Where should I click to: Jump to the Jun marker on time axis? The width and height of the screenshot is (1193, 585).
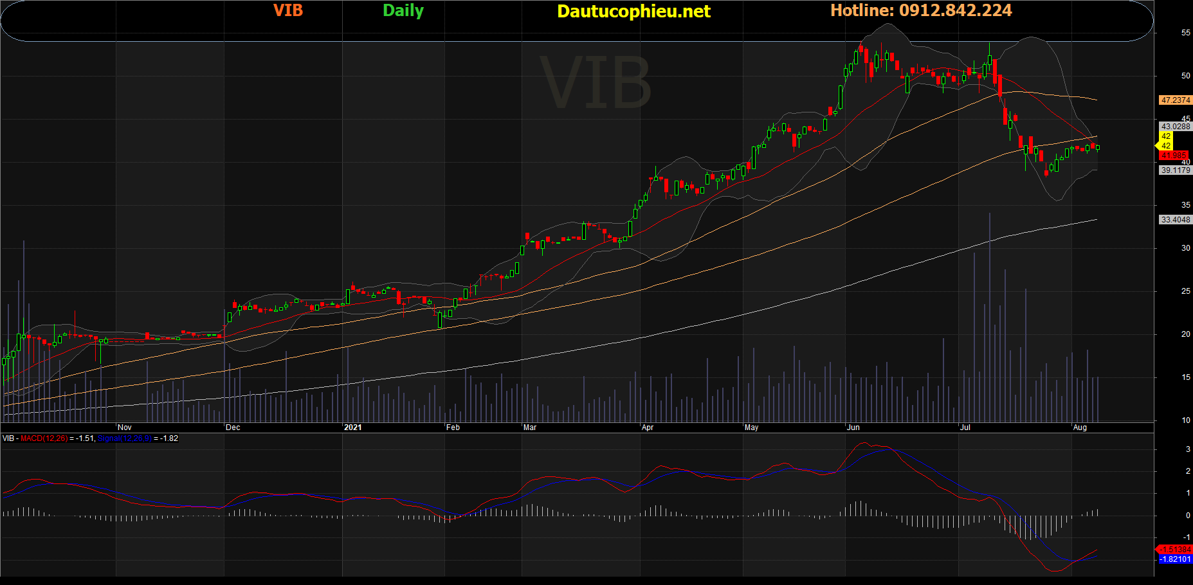point(853,428)
